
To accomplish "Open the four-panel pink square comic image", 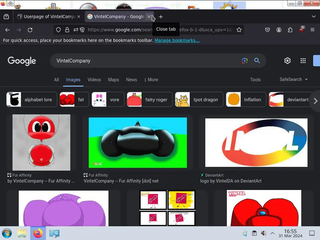I will coord(167,208).
